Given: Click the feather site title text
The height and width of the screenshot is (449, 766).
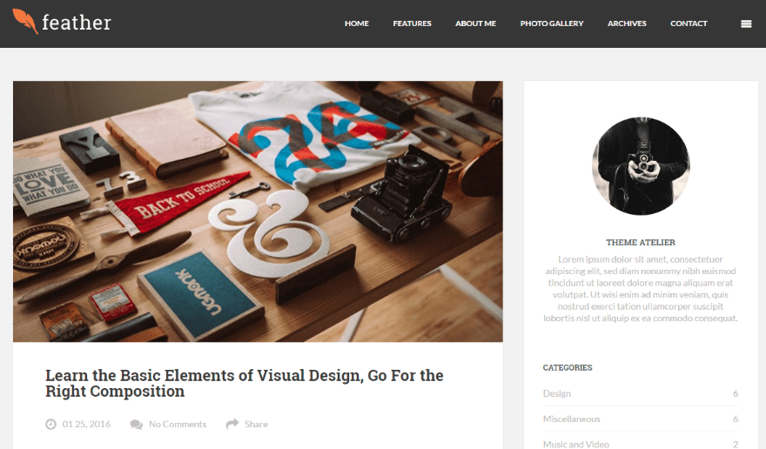Looking at the screenshot, I should [77, 23].
